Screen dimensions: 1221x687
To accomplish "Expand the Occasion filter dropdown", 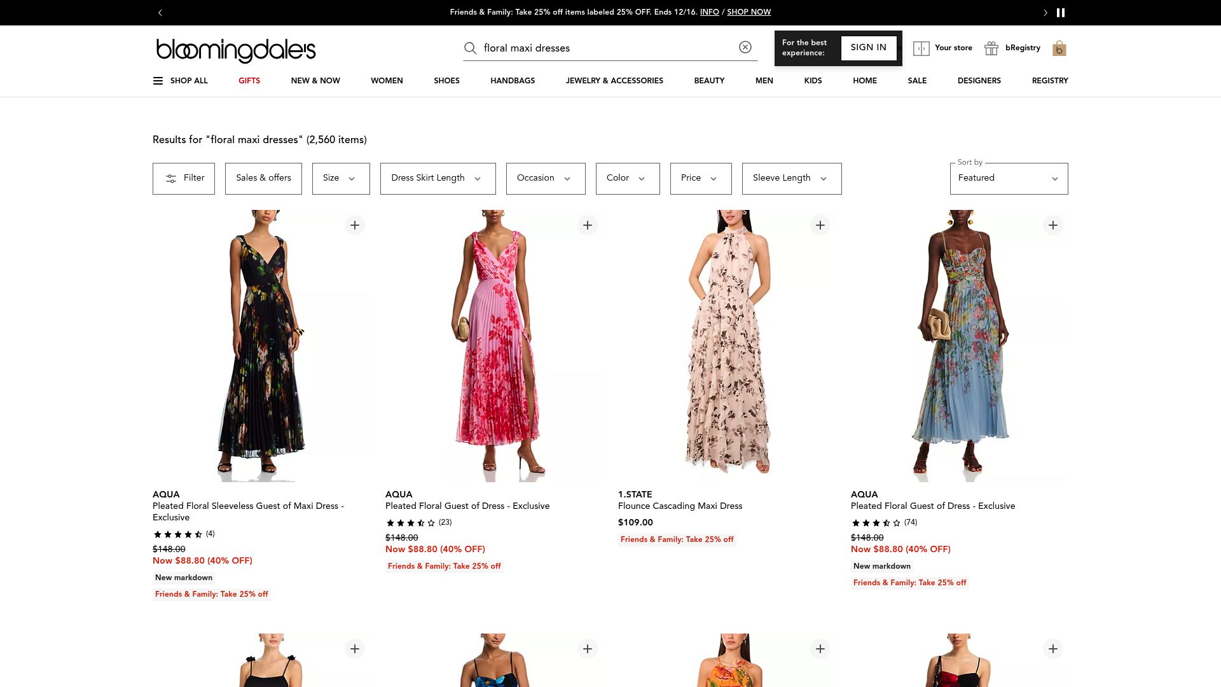I will click(x=545, y=178).
